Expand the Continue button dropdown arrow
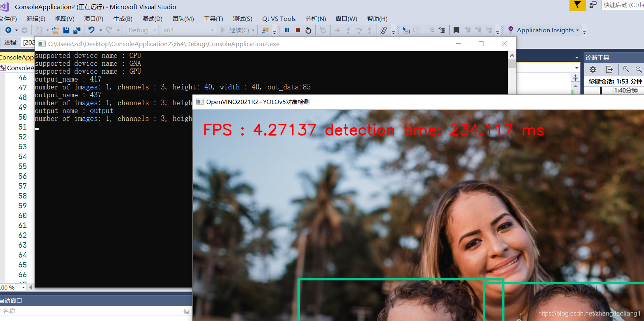This screenshot has height=321, width=644. (x=253, y=30)
